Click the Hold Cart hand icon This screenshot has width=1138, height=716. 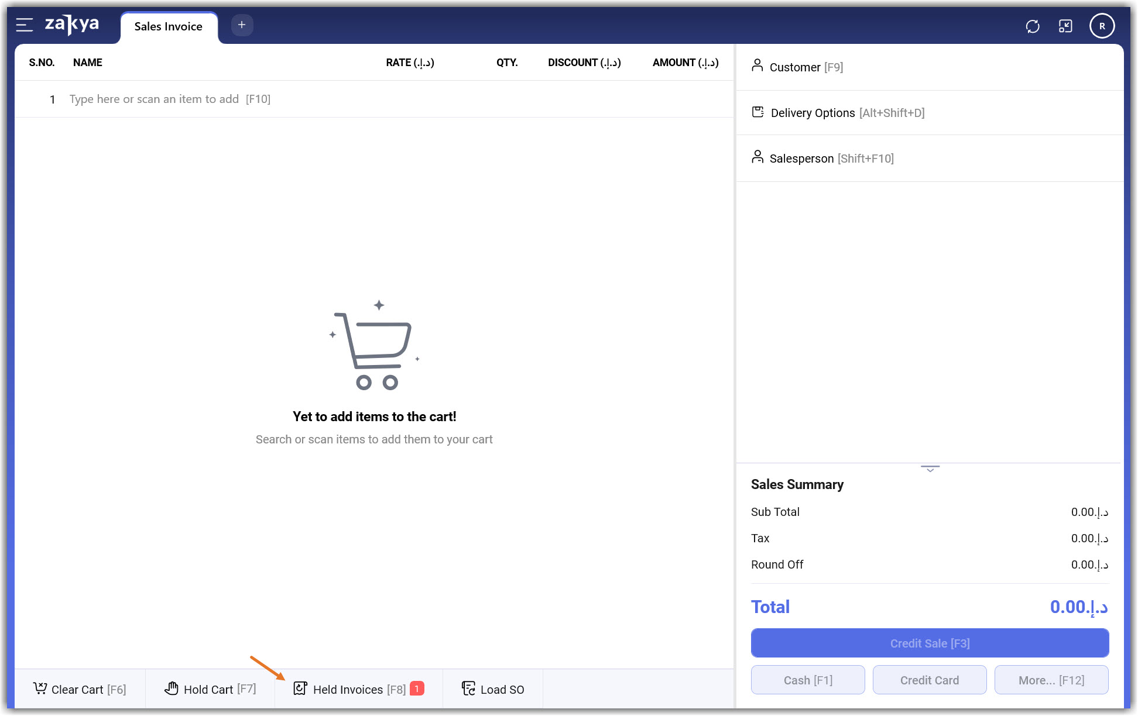click(x=172, y=689)
